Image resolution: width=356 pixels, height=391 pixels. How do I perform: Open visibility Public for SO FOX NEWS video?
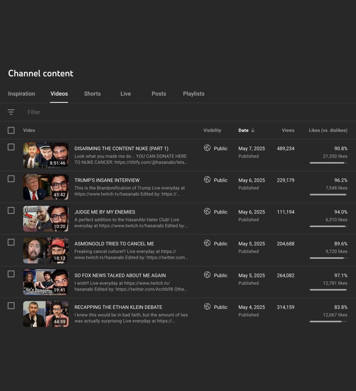tap(221, 275)
